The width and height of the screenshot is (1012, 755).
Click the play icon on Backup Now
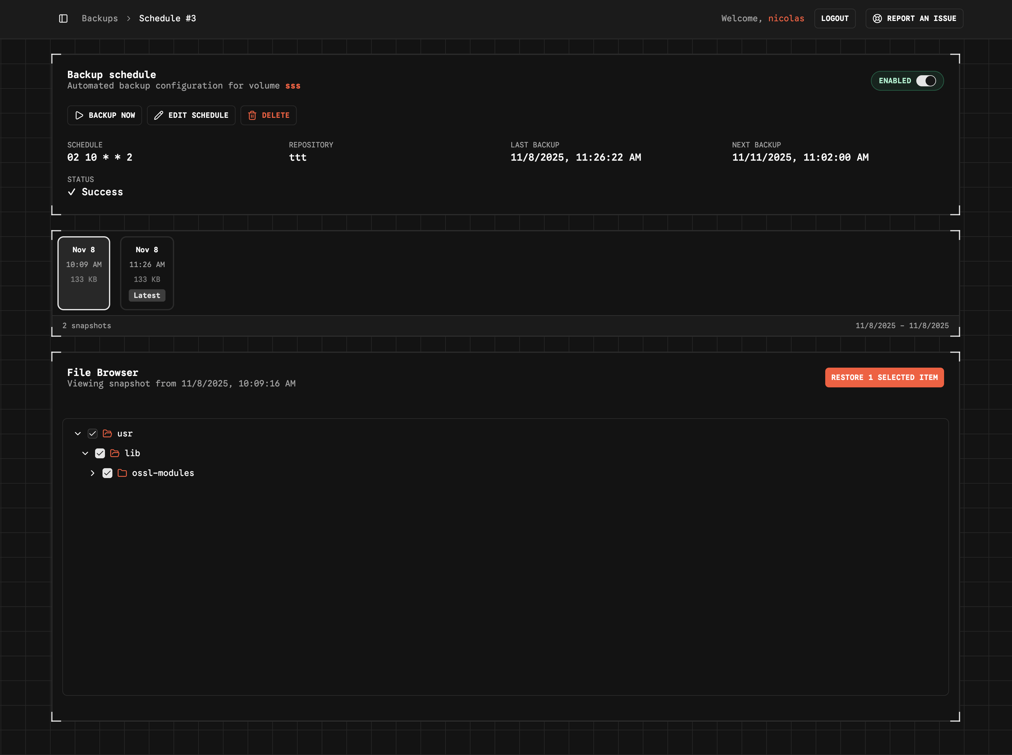pos(79,115)
